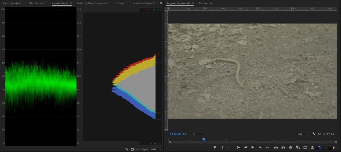Screen dimensions: 341x152
Task: Switch to the Source: (no clips) tab
Action: pyautogui.click(x=11, y=3)
